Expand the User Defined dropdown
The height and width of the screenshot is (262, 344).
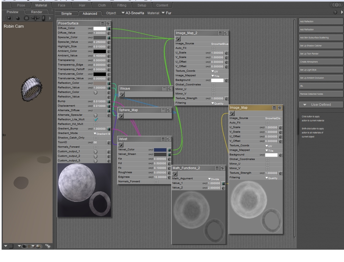pyautogui.click(x=321, y=105)
